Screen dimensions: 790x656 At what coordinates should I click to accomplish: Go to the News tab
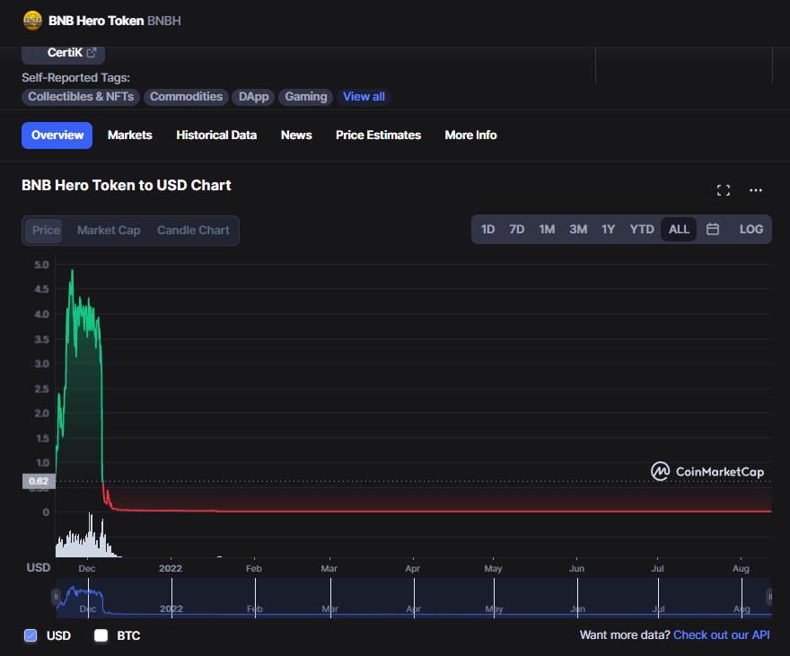[296, 136]
